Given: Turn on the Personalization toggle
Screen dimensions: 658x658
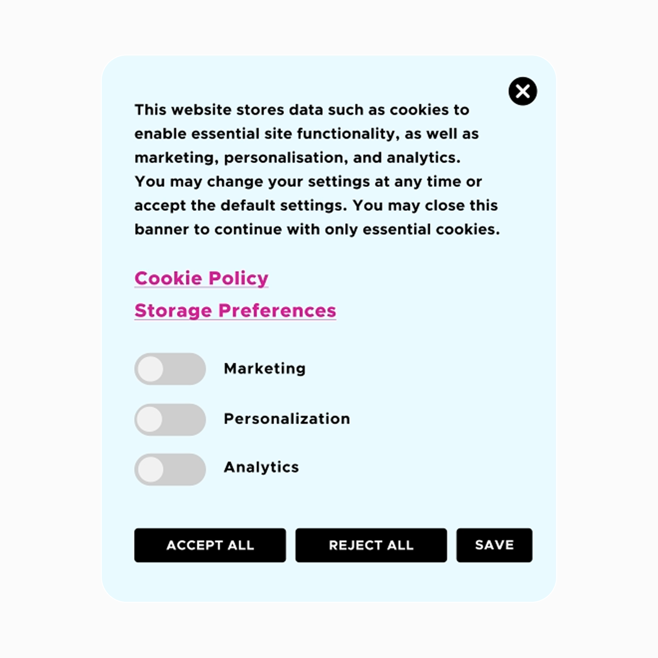Looking at the screenshot, I should [170, 420].
